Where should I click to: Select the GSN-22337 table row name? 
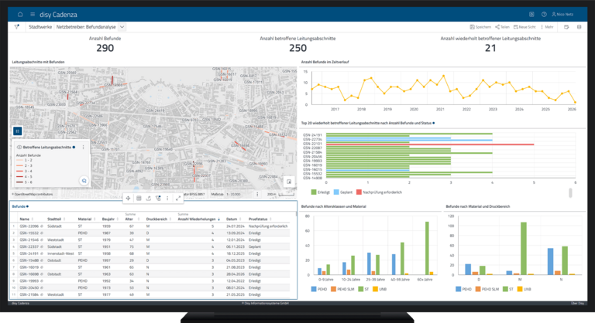(x=29, y=247)
